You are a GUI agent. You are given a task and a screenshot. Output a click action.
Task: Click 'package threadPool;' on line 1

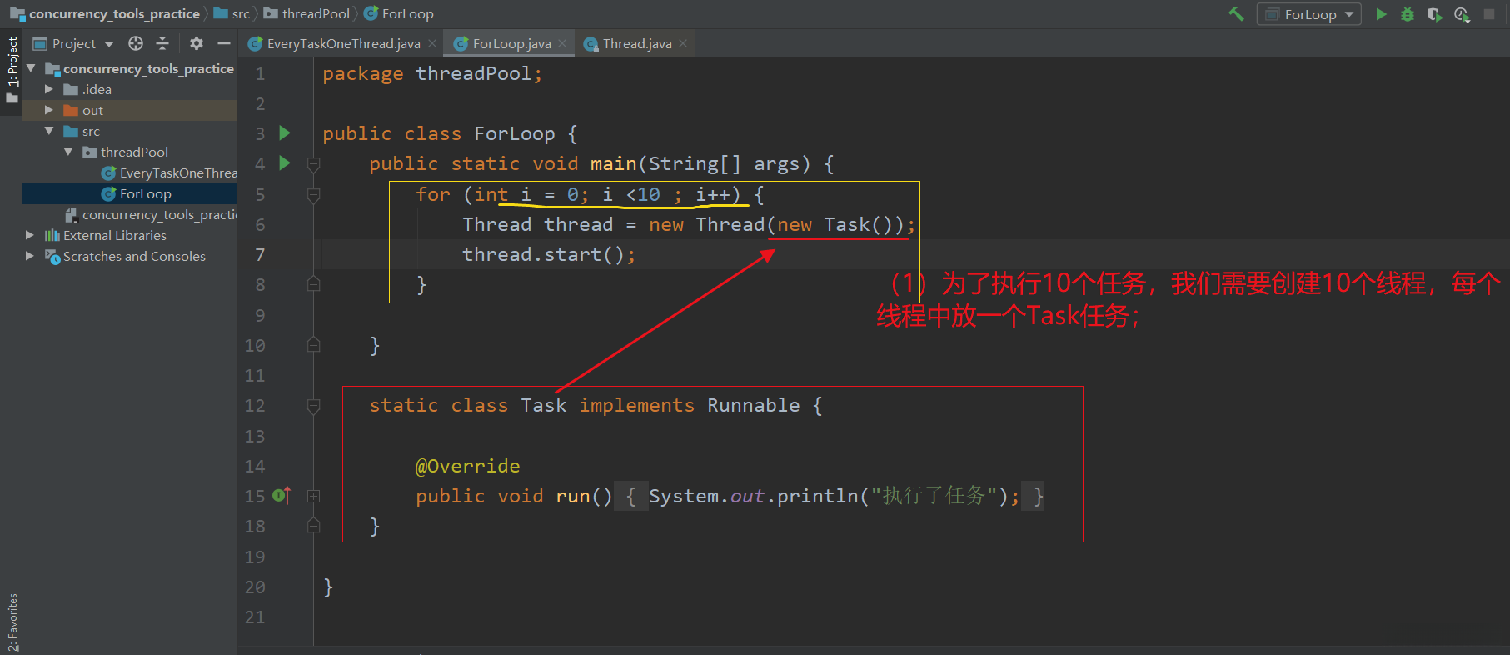432,74
